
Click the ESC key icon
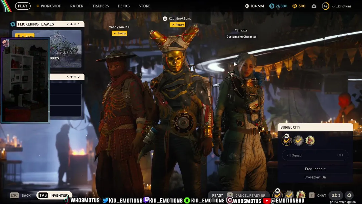click(14, 195)
